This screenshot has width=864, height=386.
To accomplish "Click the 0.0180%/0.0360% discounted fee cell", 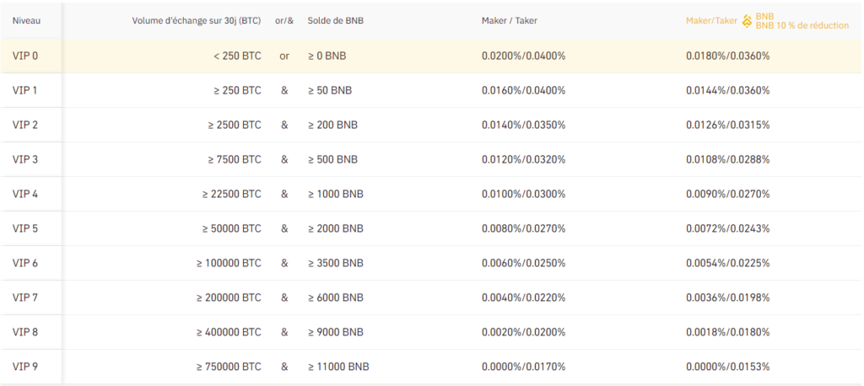I will 728,56.
